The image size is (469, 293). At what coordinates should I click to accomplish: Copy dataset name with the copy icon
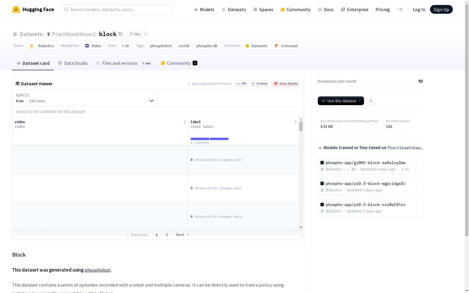(x=120, y=34)
